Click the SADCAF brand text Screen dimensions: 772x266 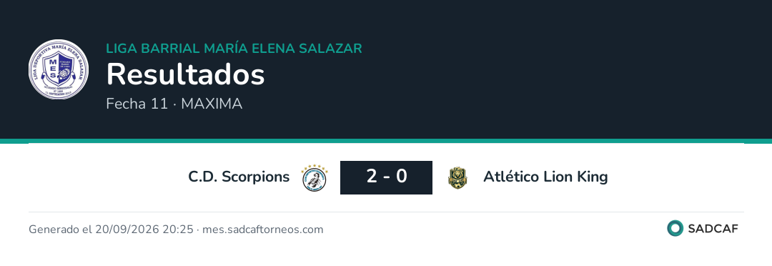point(713,229)
